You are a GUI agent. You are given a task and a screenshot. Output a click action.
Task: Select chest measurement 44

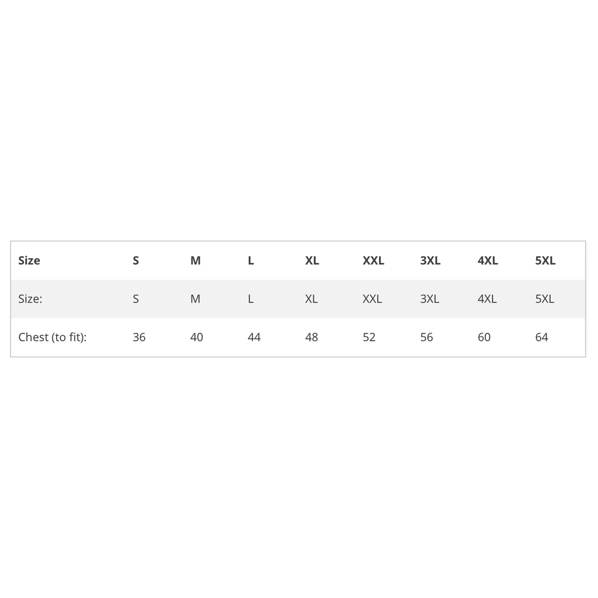click(x=254, y=337)
